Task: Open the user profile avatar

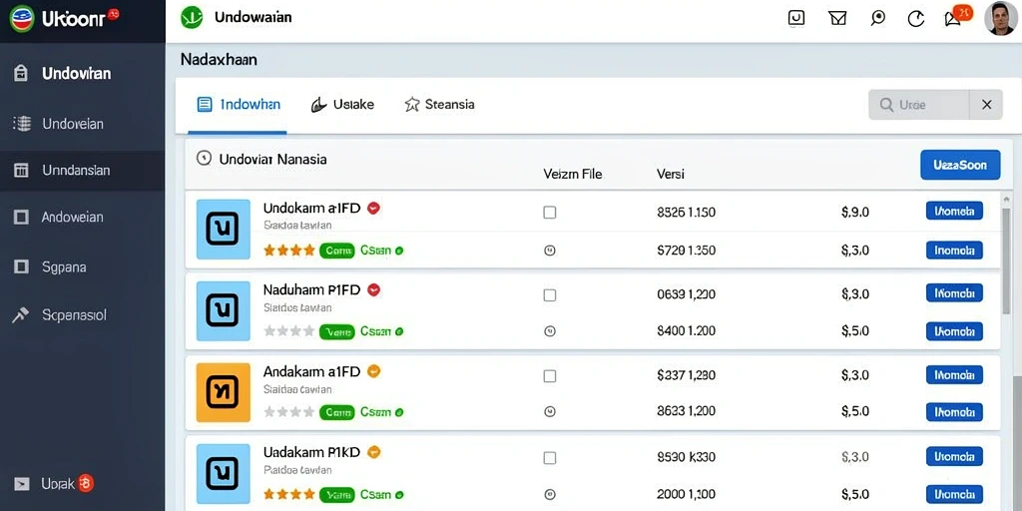Action: (1000, 18)
